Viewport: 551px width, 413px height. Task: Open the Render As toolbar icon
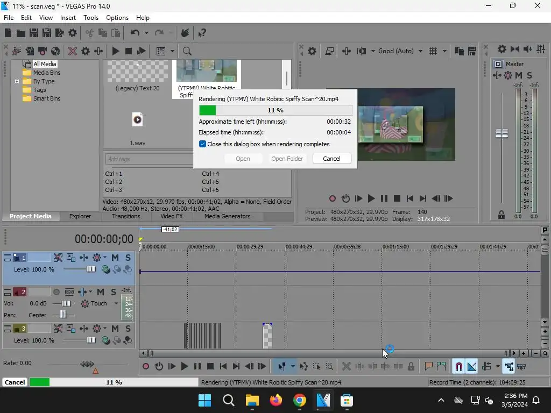tap(59, 33)
